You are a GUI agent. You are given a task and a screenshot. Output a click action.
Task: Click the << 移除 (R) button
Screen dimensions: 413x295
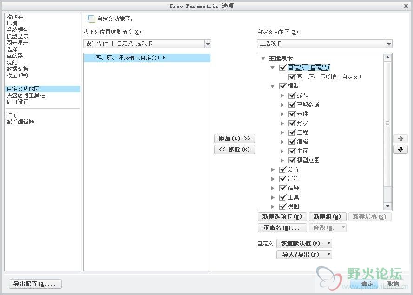(x=235, y=150)
